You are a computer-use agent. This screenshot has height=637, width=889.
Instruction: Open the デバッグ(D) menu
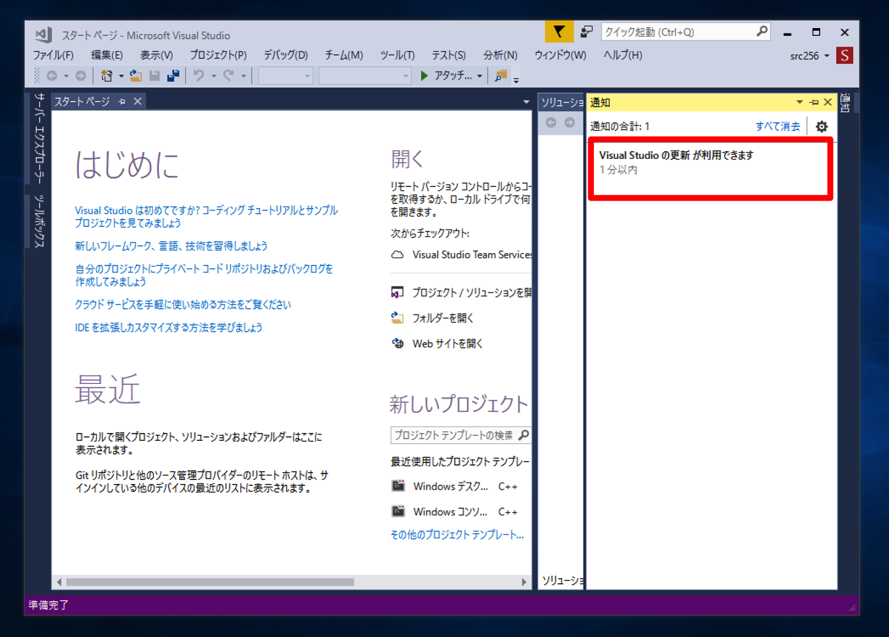285,55
